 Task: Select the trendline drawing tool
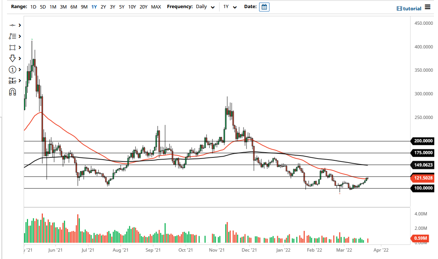point(12,25)
